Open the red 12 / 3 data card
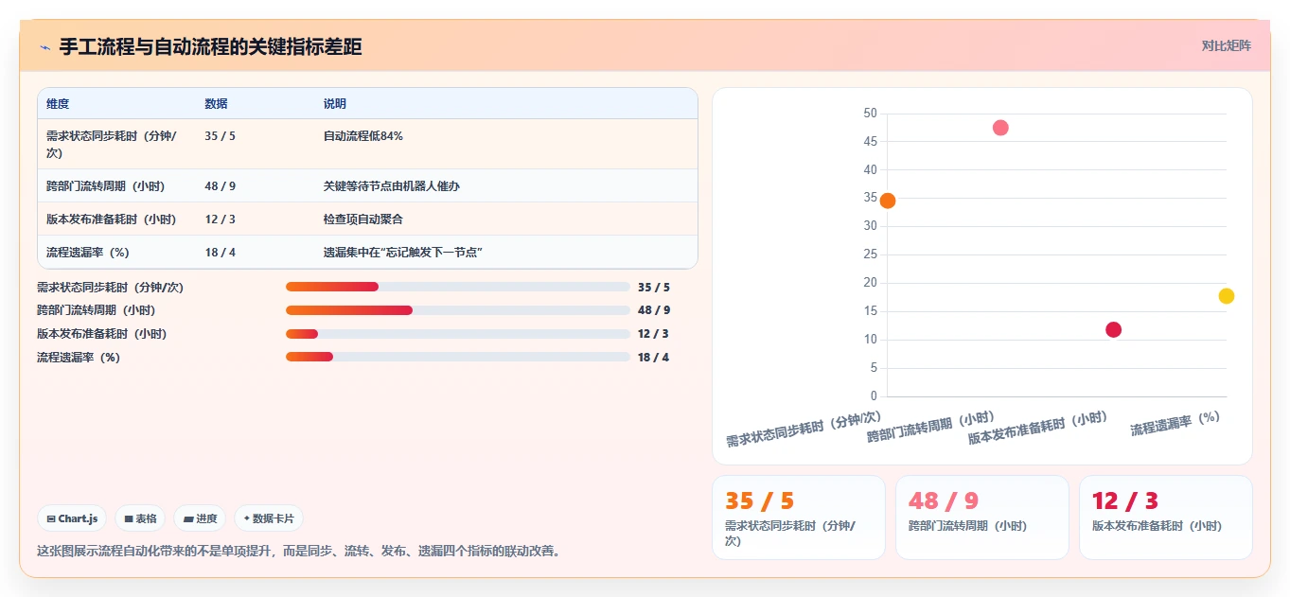 (1166, 518)
